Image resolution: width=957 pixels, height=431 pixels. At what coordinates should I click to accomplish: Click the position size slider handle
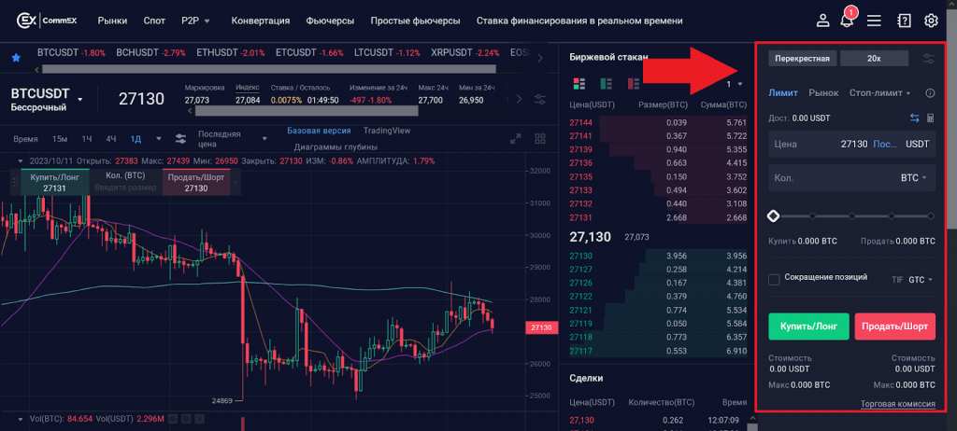pyautogui.click(x=773, y=215)
